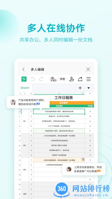Viewport: 112px width, 199px height.
Task: Select row header 14
Action: [20, 155]
